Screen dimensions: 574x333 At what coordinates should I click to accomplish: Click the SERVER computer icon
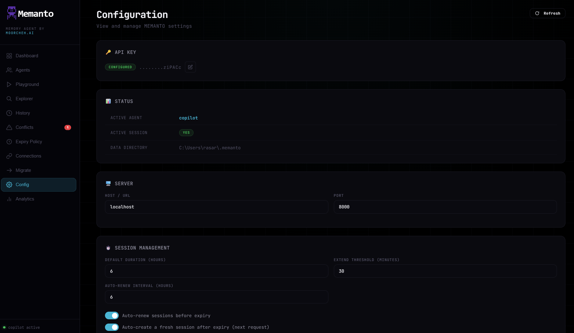[x=108, y=183]
